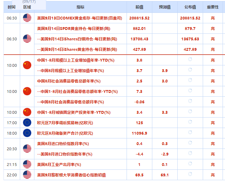Click the loading spinner for 中国8月社会消费品零售总额年率
Image resolution: width=225 pixels, height=184 pixels.
click(x=190, y=80)
